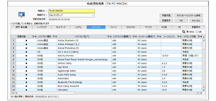Open filter icon on ソフトウェアの種類(*) column

[x=133, y=37]
